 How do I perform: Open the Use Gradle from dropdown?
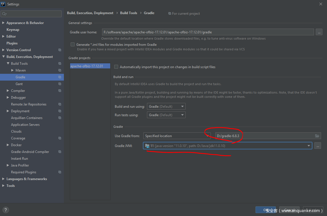click(177, 136)
